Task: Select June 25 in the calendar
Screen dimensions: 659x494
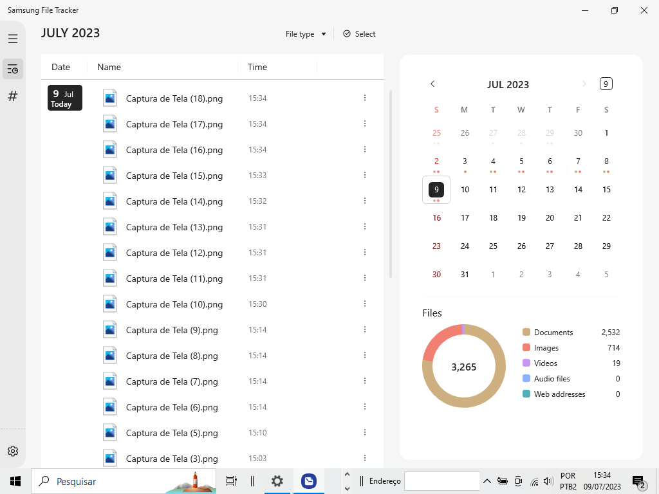Action: coord(436,134)
